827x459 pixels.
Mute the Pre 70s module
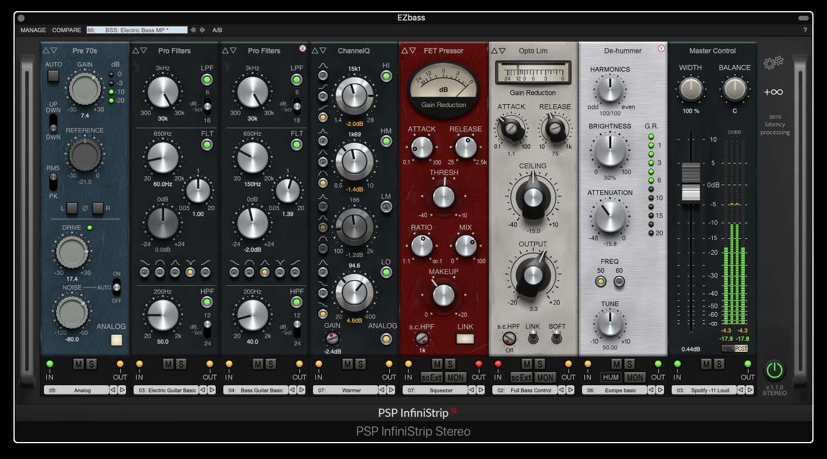[79, 364]
